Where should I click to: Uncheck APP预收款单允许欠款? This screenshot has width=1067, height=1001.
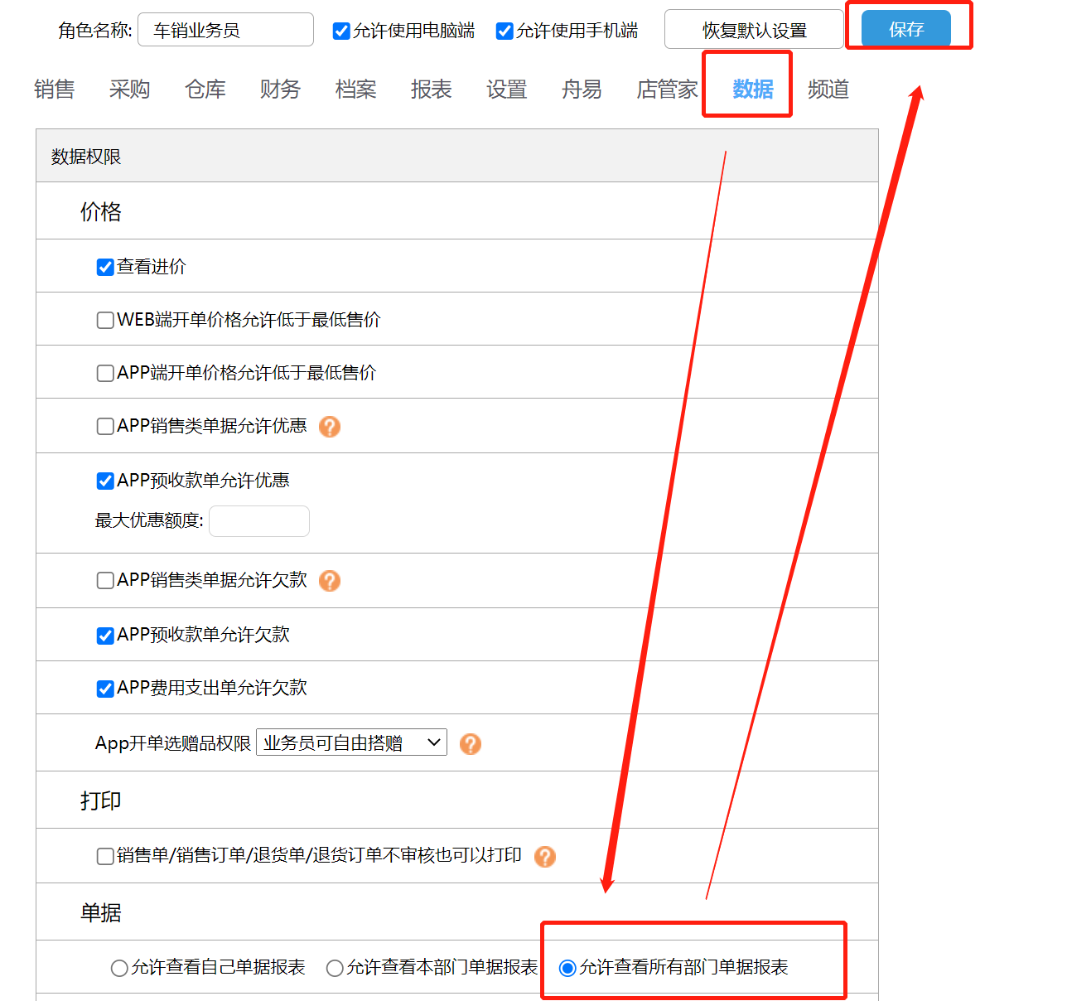point(104,635)
